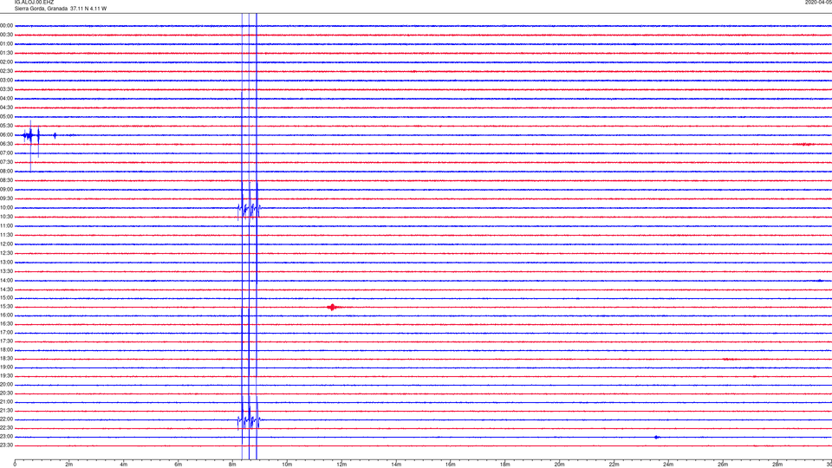The width and height of the screenshot is (832, 468).
Task: Select the 00:30 trace time label
Action: [x=6, y=35]
